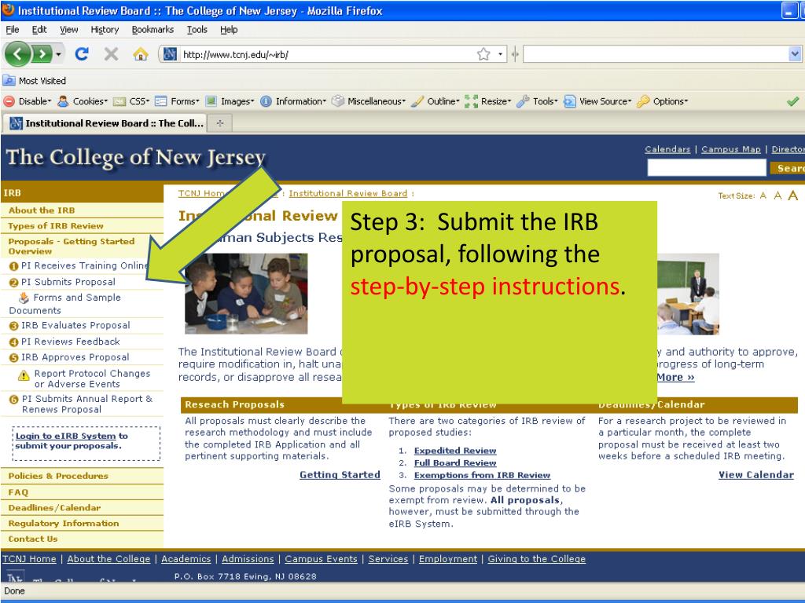Open PI Submits Annual Report step
The image size is (805, 603).
pos(81,404)
